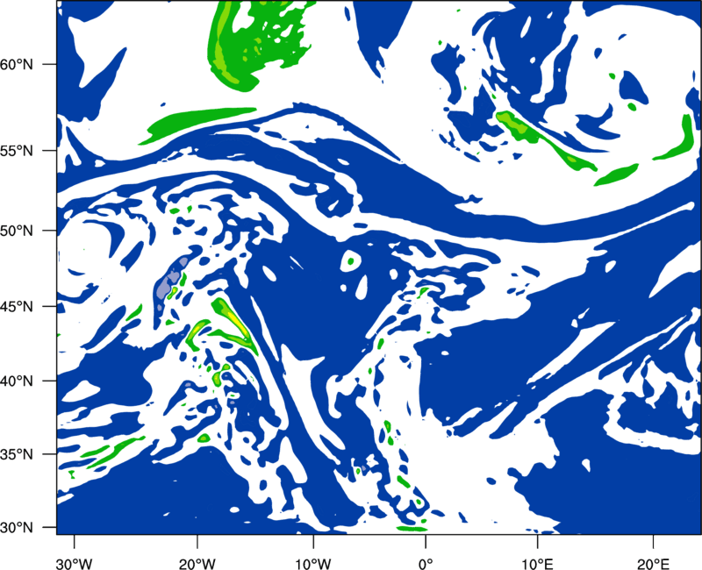Select the 10°W longitude label
The height and width of the screenshot is (570, 702).
[x=313, y=564]
